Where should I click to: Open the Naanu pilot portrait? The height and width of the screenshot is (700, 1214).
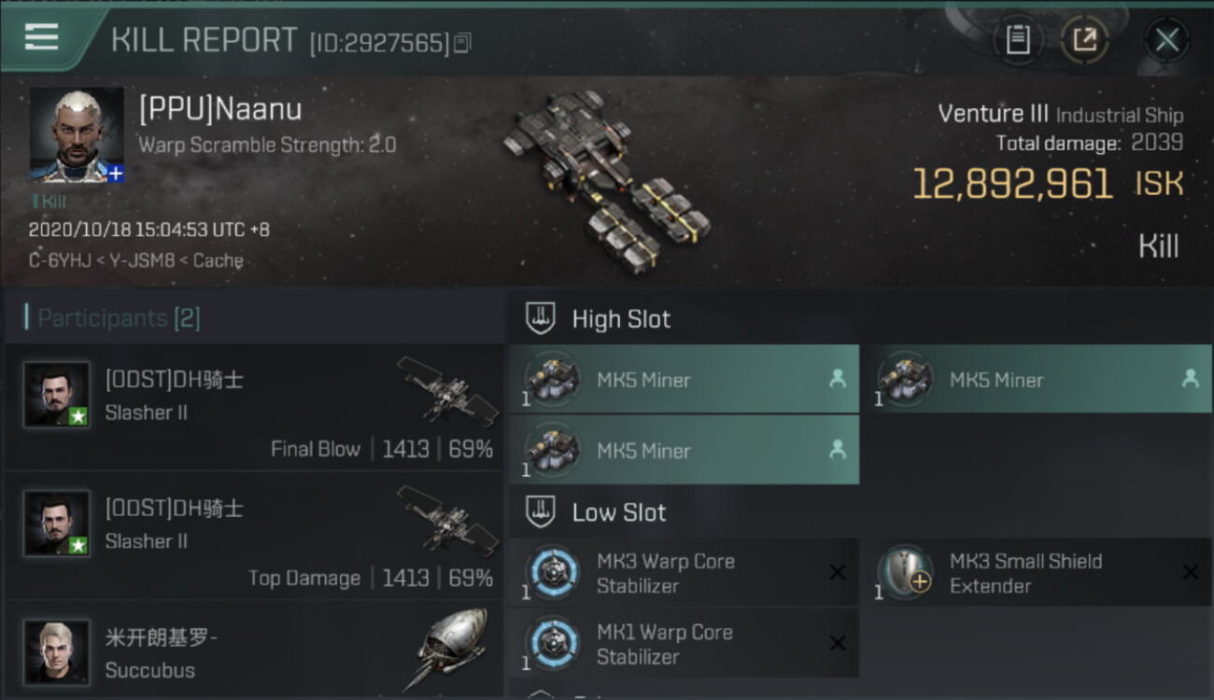tap(77, 134)
